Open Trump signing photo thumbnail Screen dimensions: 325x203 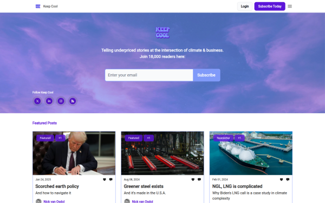tap(74, 153)
